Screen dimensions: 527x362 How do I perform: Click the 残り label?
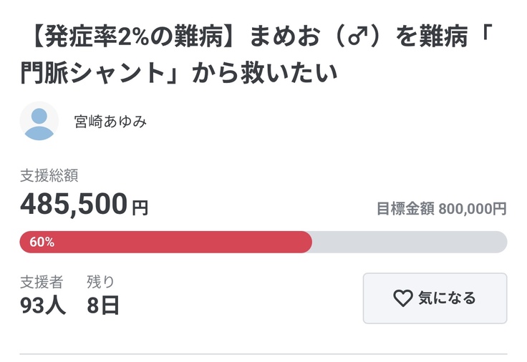100,282
